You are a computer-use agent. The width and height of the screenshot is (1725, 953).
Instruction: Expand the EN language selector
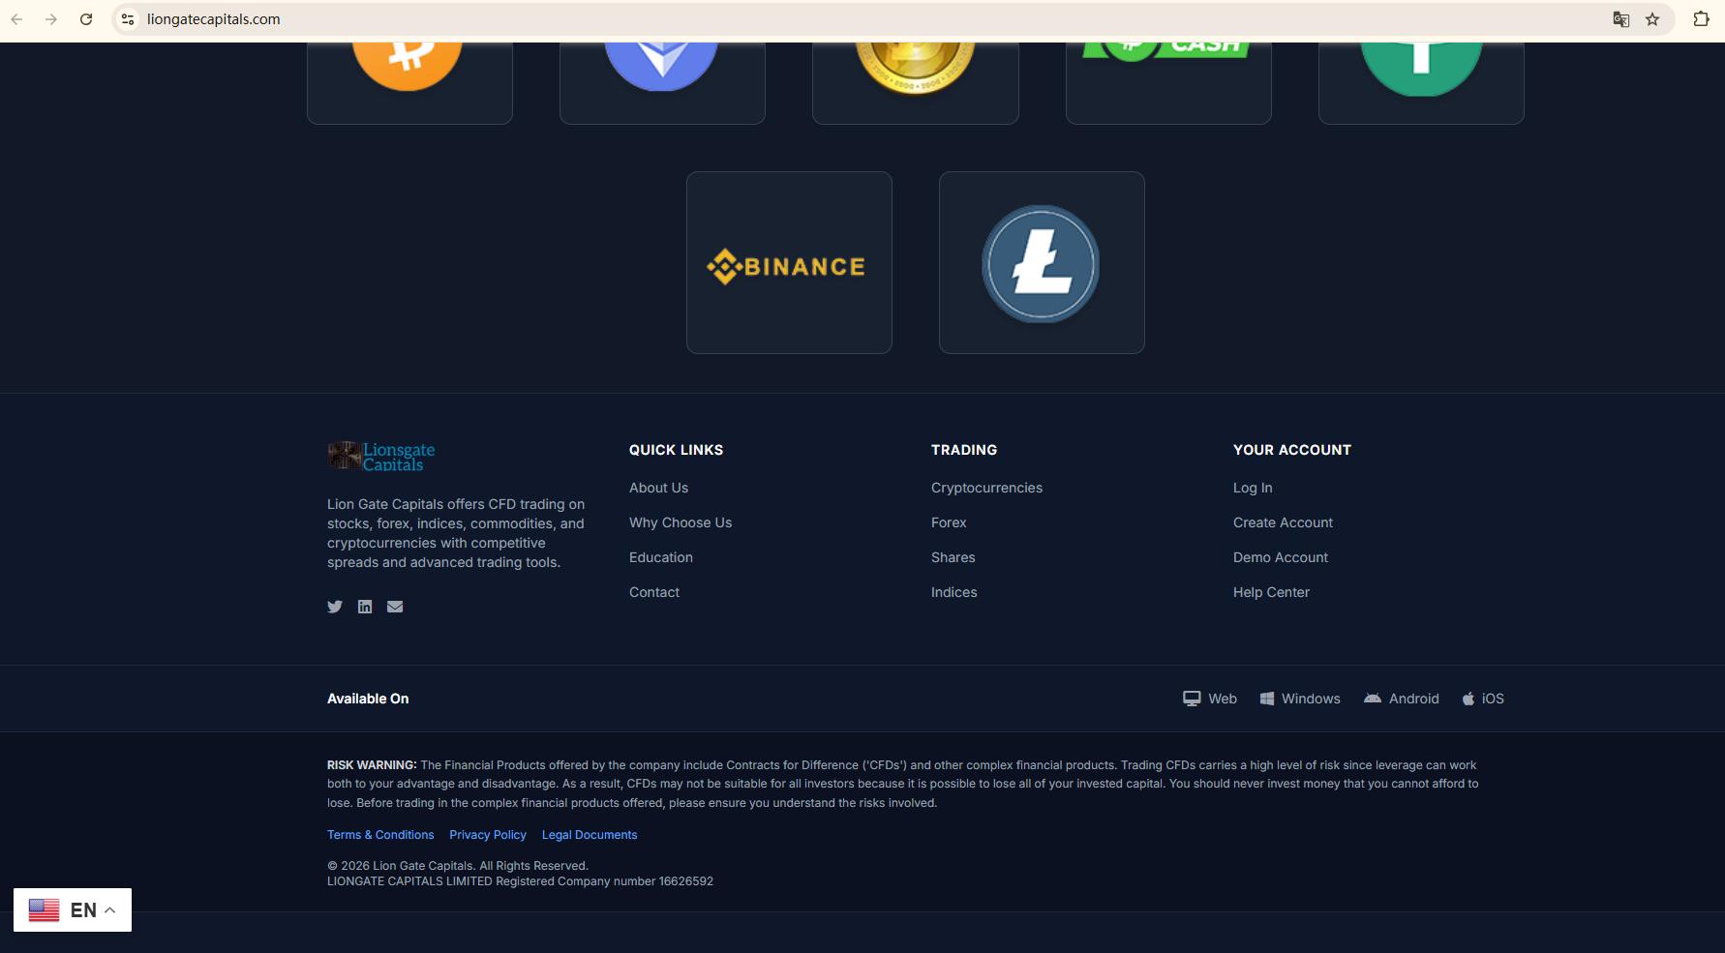pyautogui.click(x=73, y=910)
